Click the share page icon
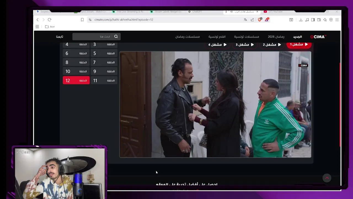Viewport: 353px width, 199px height. pos(252,20)
